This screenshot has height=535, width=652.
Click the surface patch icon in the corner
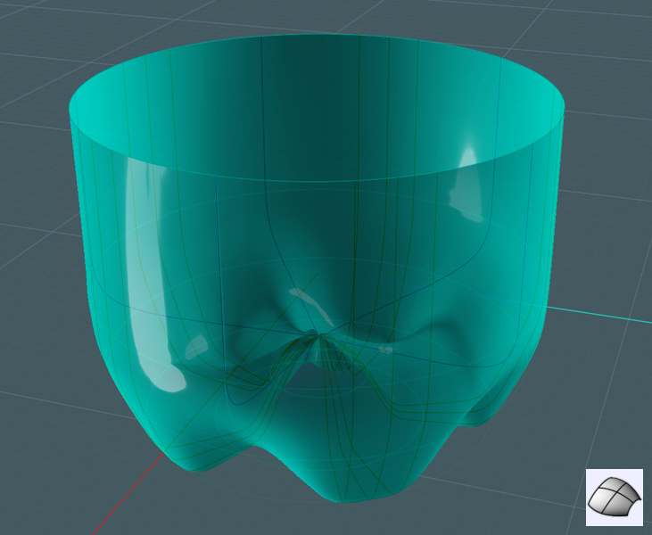click(615, 498)
